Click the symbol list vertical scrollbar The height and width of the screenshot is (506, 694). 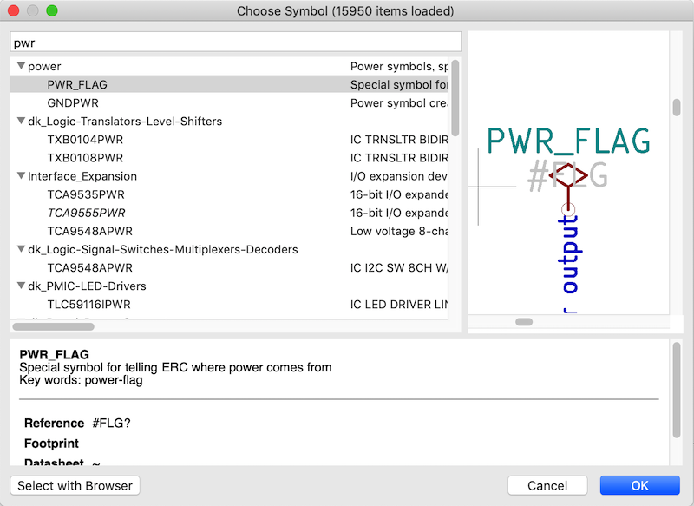[455, 98]
